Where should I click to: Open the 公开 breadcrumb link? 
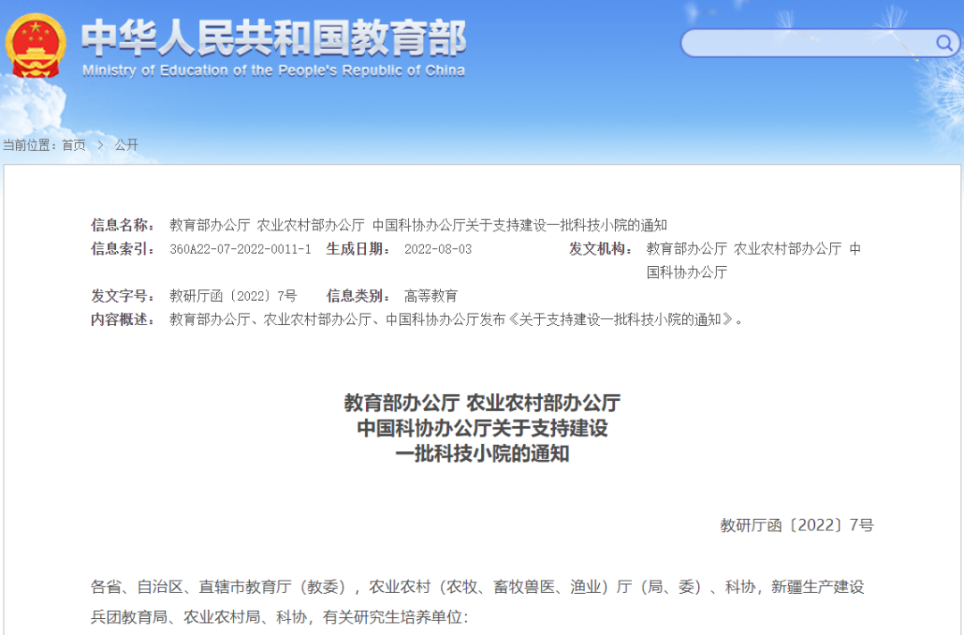click(x=127, y=145)
